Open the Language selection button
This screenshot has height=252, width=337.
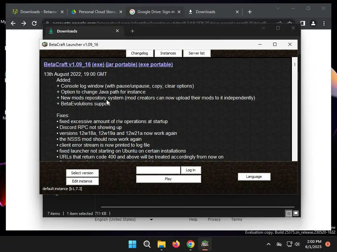pos(254,177)
